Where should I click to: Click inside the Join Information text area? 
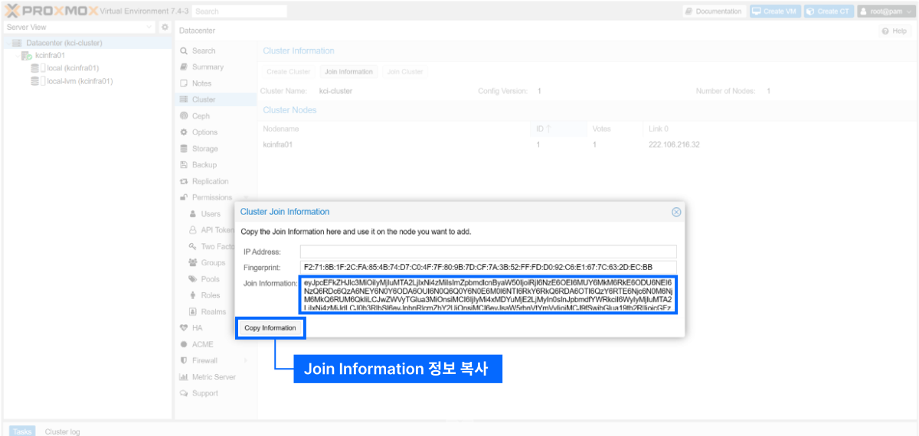click(488, 296)
